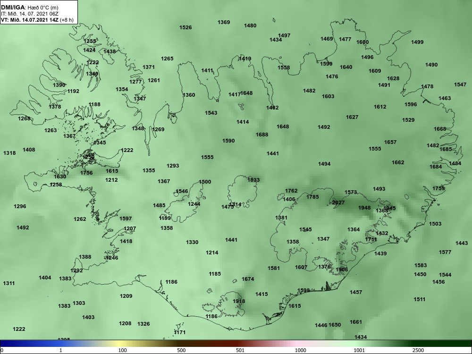Select the map value 1171 near the bottom
The width and height of the screenshot is (472, 354).
180,332
